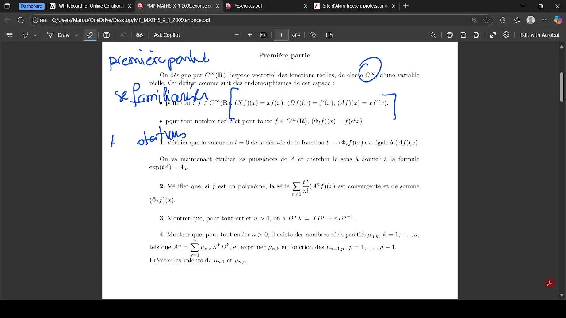The width and height of the screenshot is (566, 318).
Task: Toggle the Erase tool
Action: 90,35
